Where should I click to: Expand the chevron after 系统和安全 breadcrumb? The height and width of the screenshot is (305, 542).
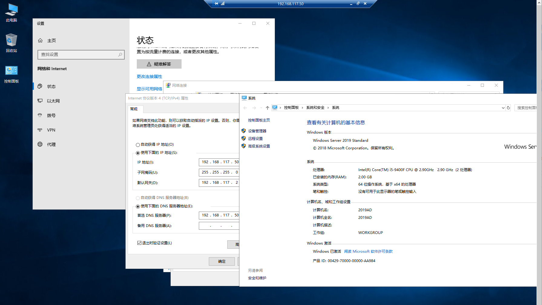tap(328, 108)
